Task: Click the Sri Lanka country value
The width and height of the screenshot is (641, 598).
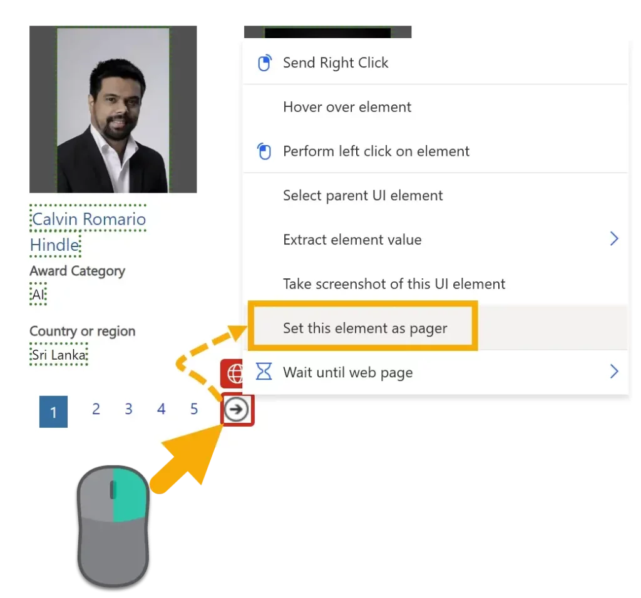Action: click(59, 356)
